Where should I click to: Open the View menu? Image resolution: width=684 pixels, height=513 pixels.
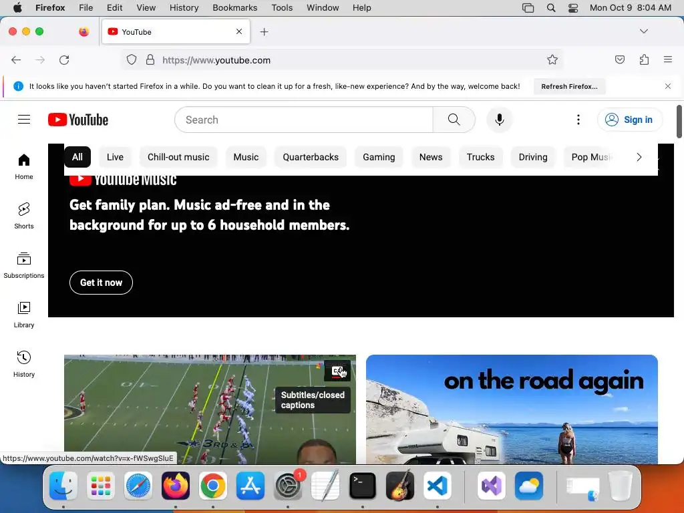click(x=146, y=7)
